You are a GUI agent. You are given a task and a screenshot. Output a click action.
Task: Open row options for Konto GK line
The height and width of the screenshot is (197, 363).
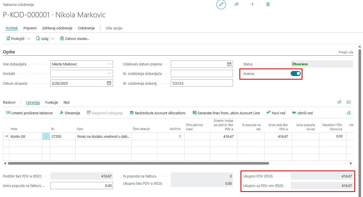46,137
